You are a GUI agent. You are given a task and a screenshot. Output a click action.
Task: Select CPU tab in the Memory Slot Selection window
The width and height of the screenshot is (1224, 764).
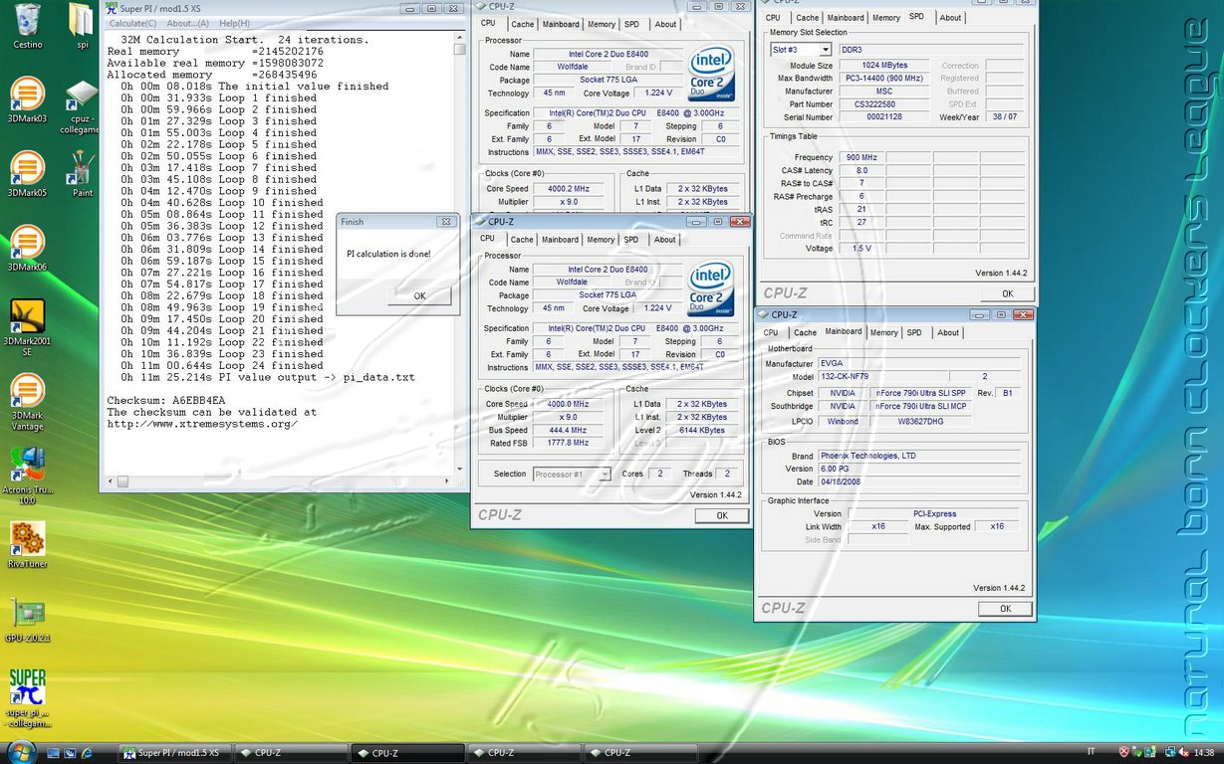pyautogui.click(x=773, y=18)
